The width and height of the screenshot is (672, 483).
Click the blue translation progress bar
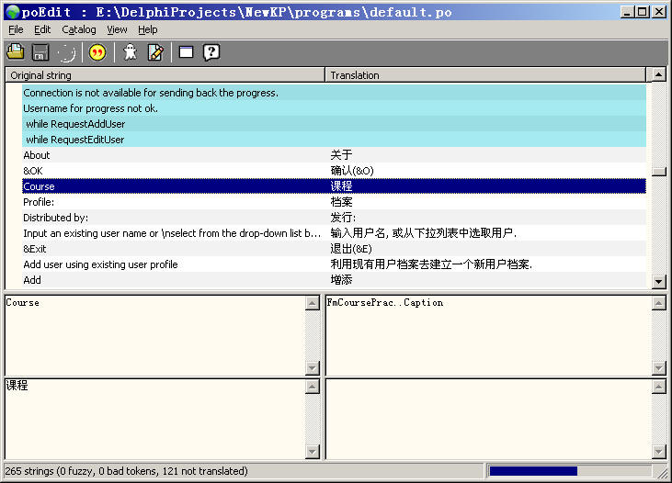[x=533, y=471]
